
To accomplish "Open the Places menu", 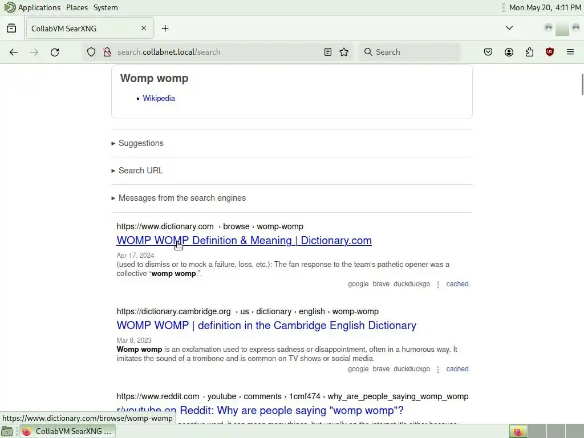I will 77,7.
